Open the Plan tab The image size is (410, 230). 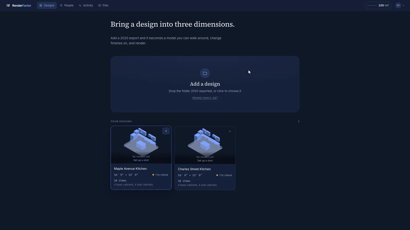pyautogui.click(x=103, y=5)
